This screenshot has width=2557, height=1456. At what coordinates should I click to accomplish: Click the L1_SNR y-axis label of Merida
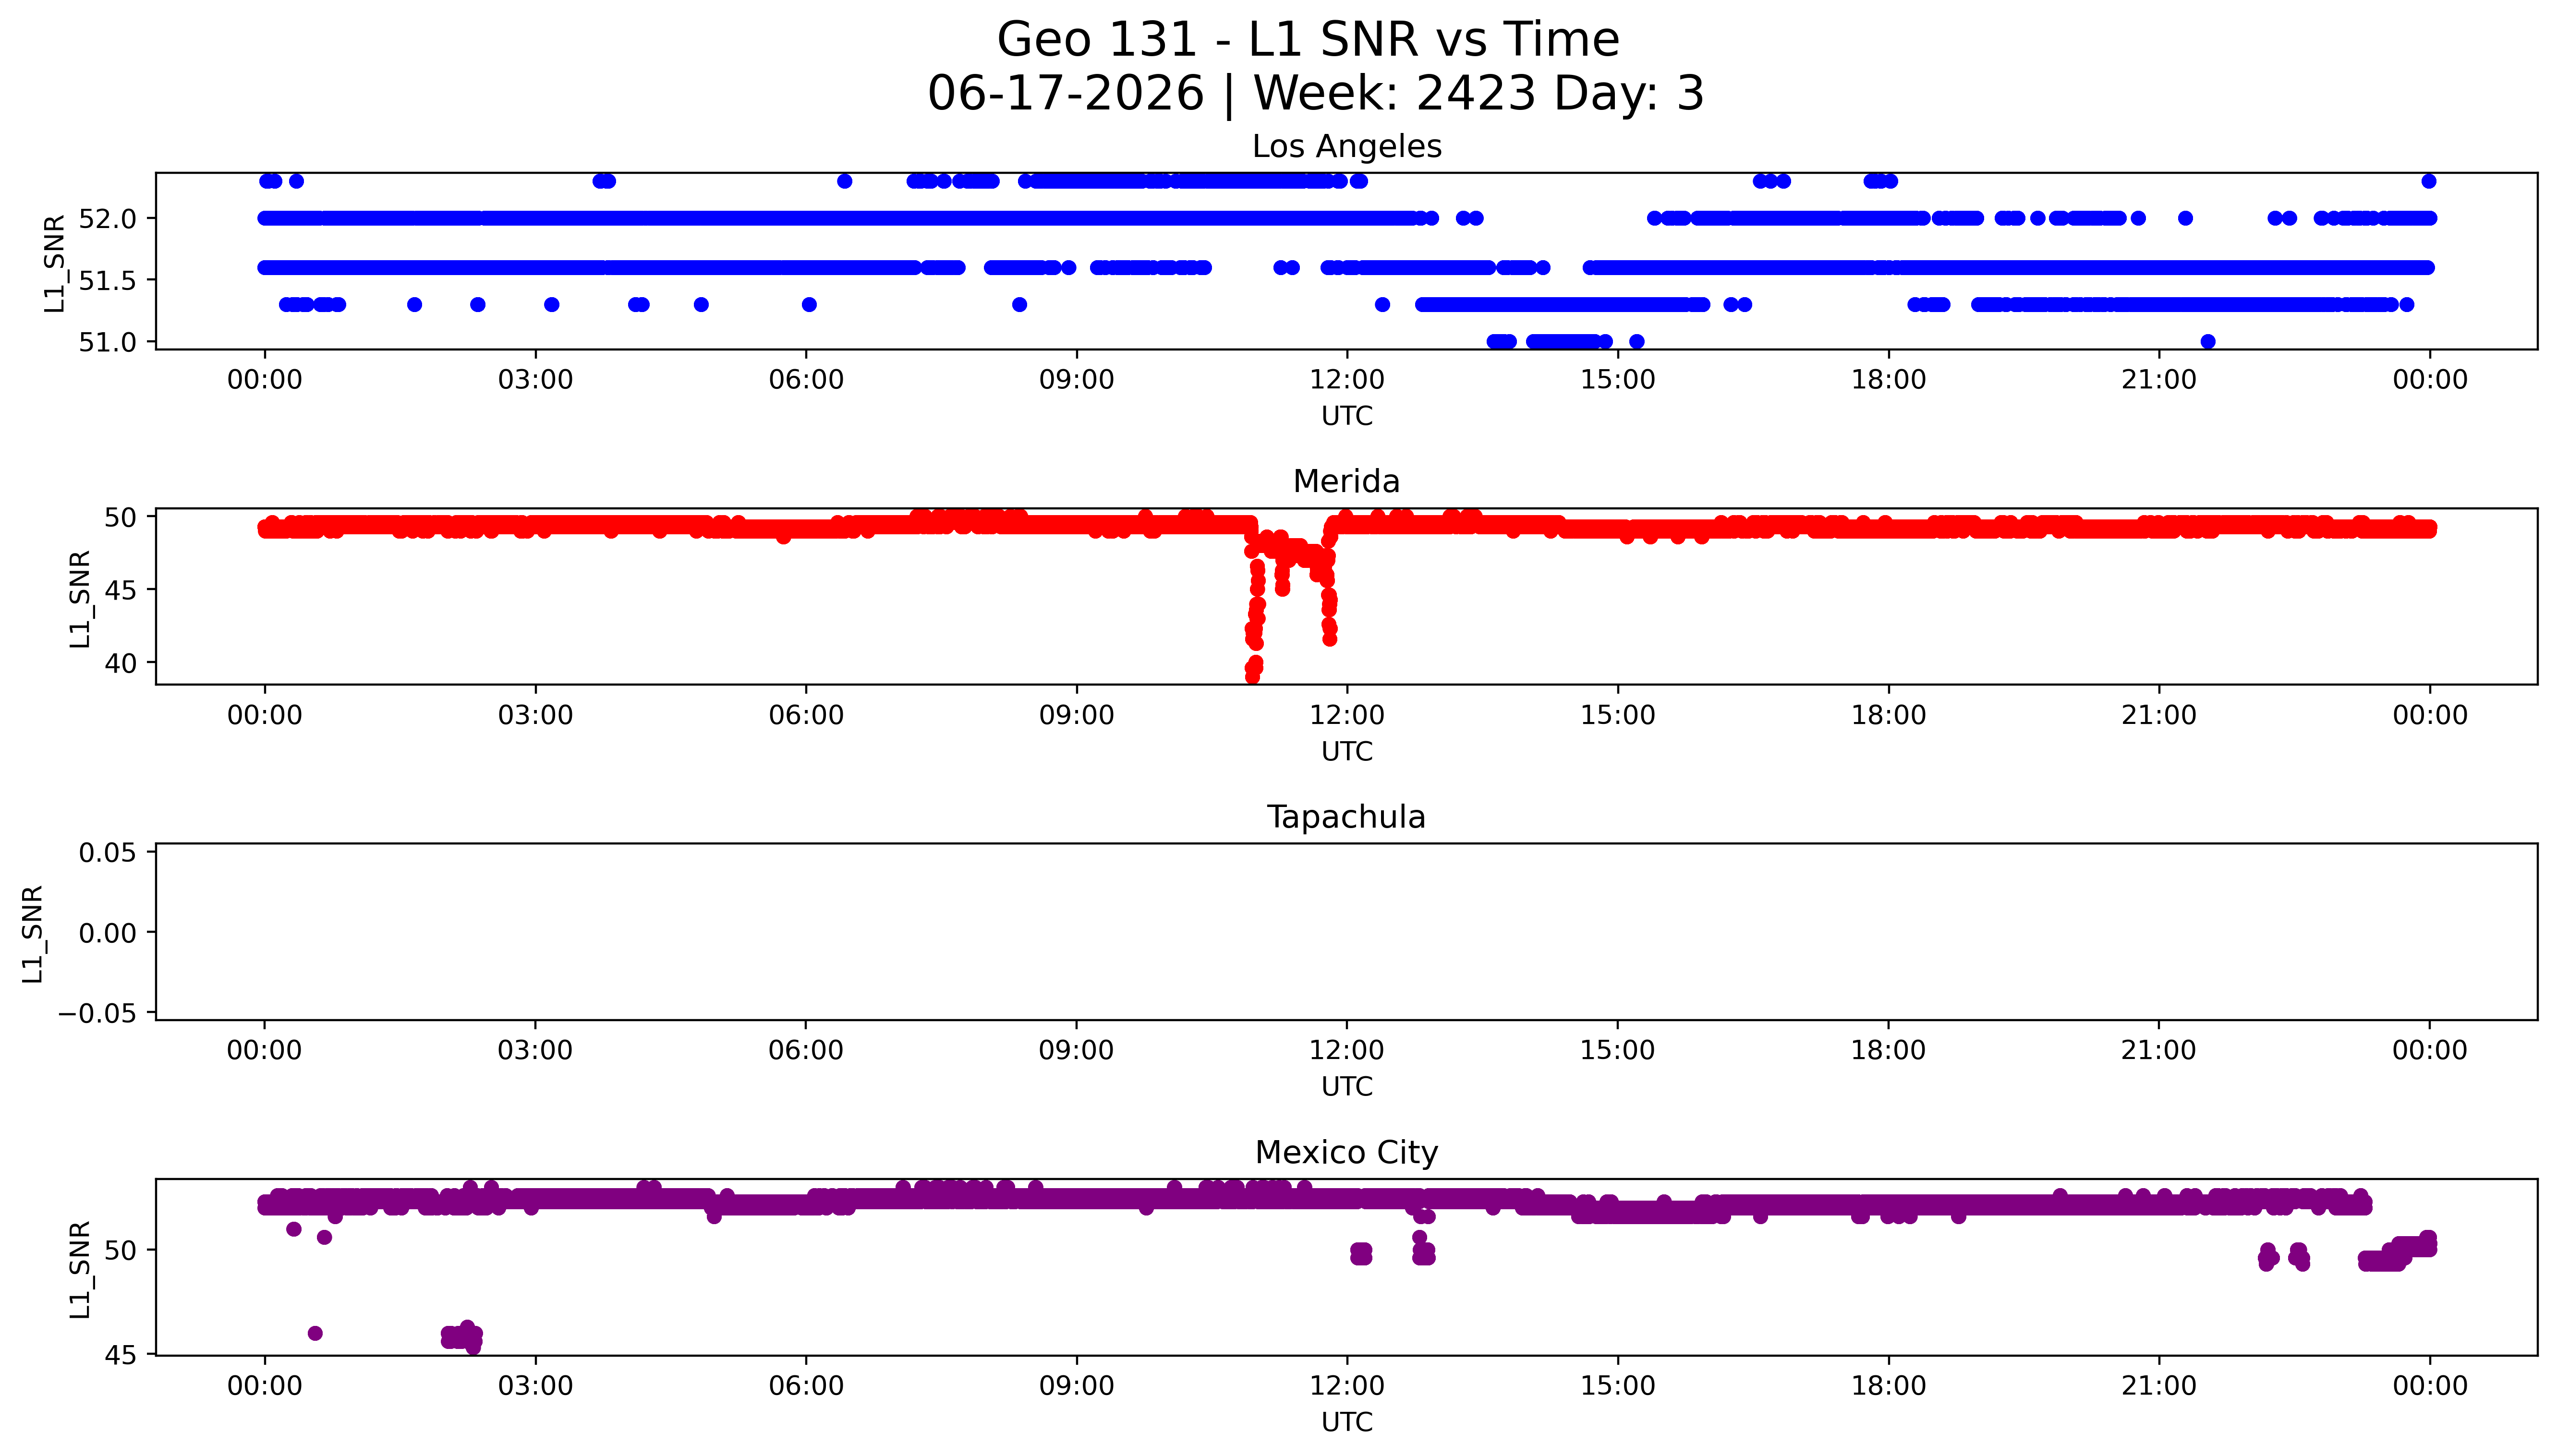pos(81,598)
